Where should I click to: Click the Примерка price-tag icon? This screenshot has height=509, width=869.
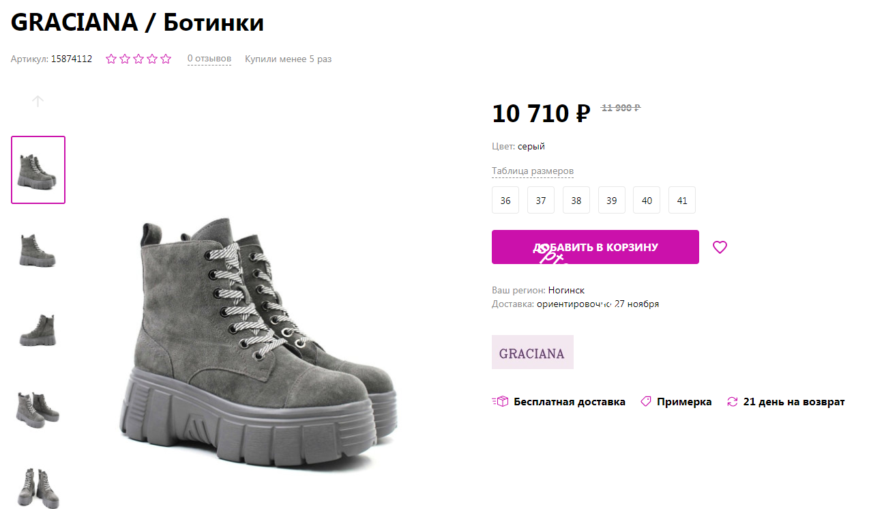645,401
